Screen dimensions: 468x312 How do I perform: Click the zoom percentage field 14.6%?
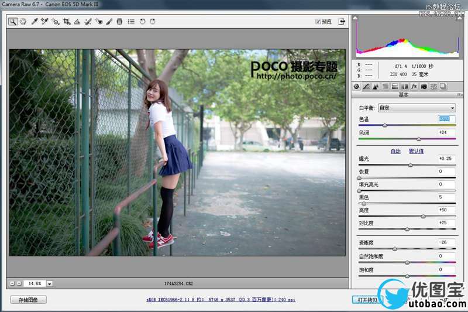(x=35, y=284)
